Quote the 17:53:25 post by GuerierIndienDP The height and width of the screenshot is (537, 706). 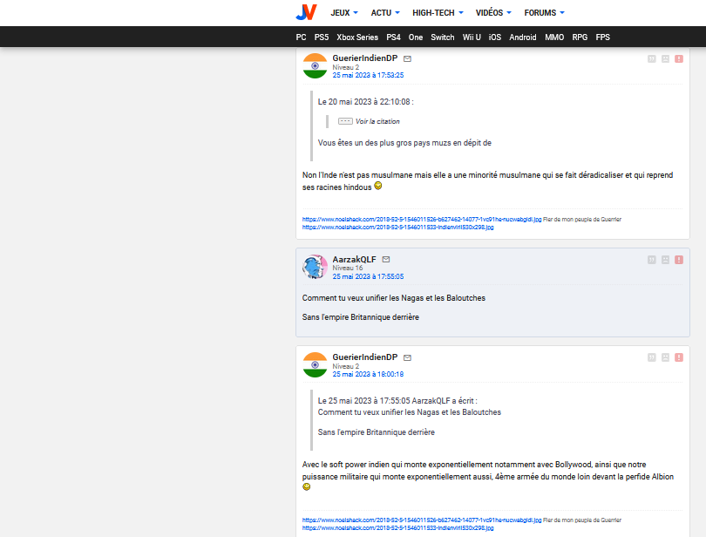tap(651, 58)
